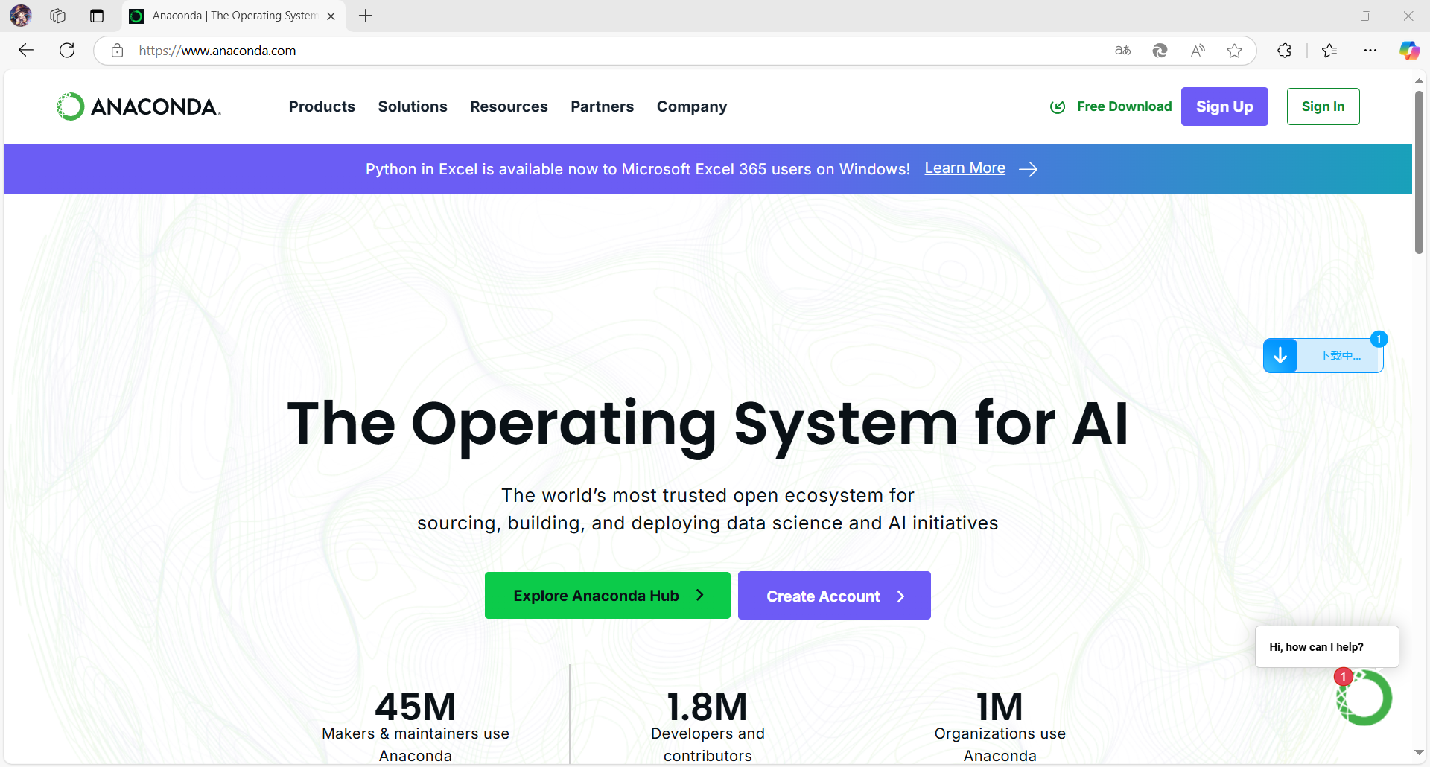This screenshot has height=767, width=1430.
Task: Click the browser profile avatar
Action: pos(21,16)
